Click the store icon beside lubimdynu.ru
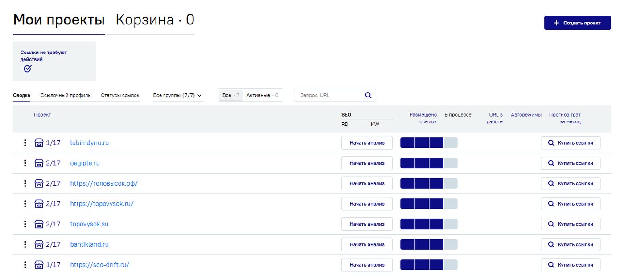The height and width of the screenshot is (279, 624). (39, 143)
